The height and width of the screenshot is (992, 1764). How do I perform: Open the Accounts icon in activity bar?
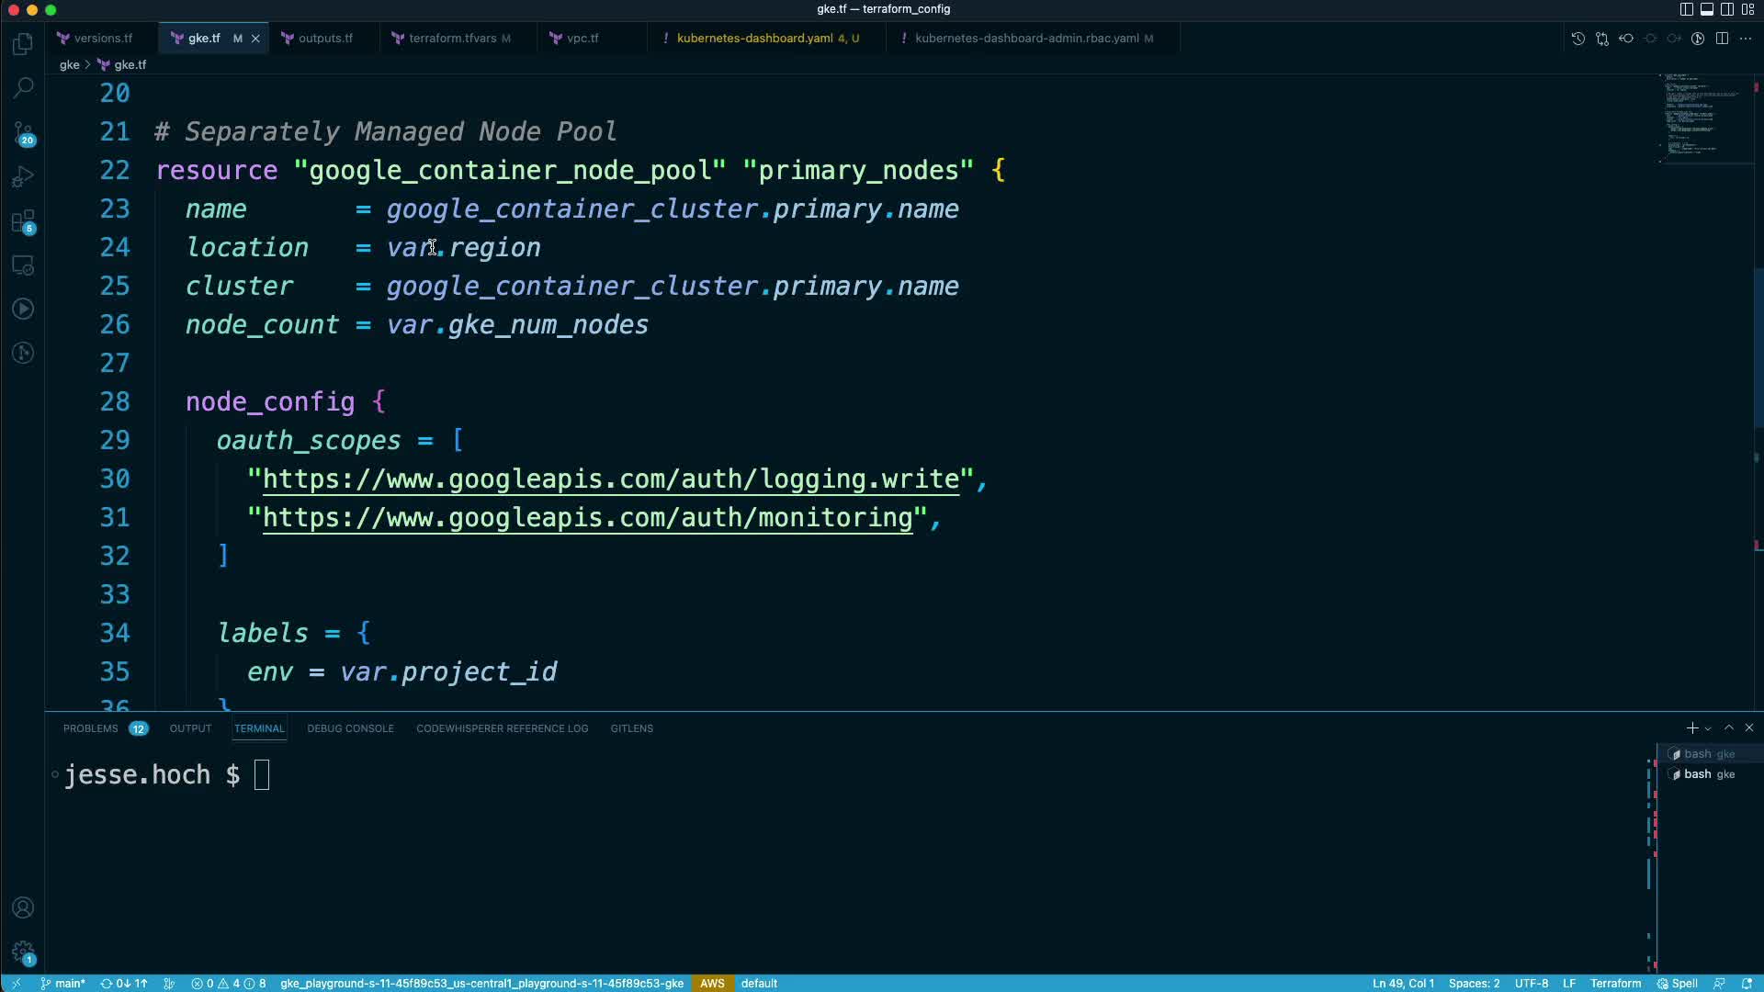pos(23,907)
